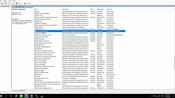Toggle Show/Hide Console Tree toolbar icon

[5, 4]
